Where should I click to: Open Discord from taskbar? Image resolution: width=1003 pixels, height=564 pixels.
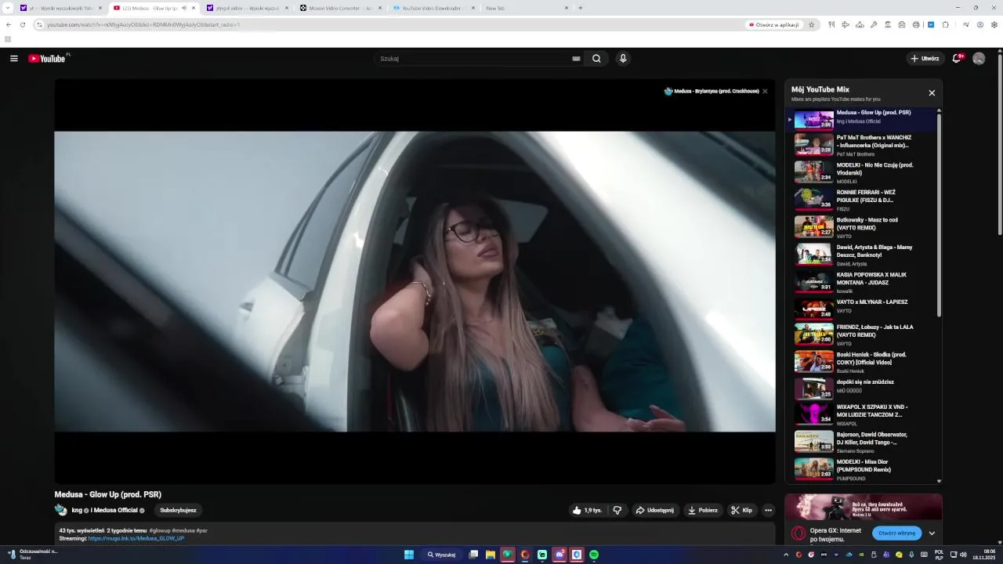click(x=559, y=555)
